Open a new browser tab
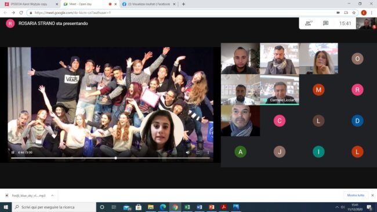 point(183,4)
